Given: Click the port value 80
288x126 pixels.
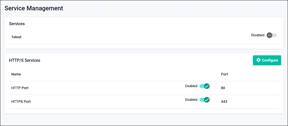Looking at the screenshot, I should pyautogui.click(x=223, y=88).
